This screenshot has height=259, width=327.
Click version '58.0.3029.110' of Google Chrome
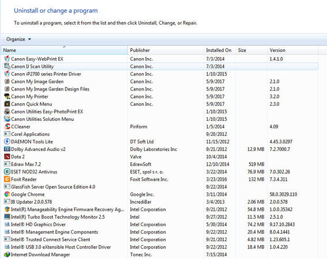[x=283, y=195]
